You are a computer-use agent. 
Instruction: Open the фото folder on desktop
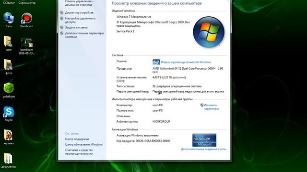9,67
